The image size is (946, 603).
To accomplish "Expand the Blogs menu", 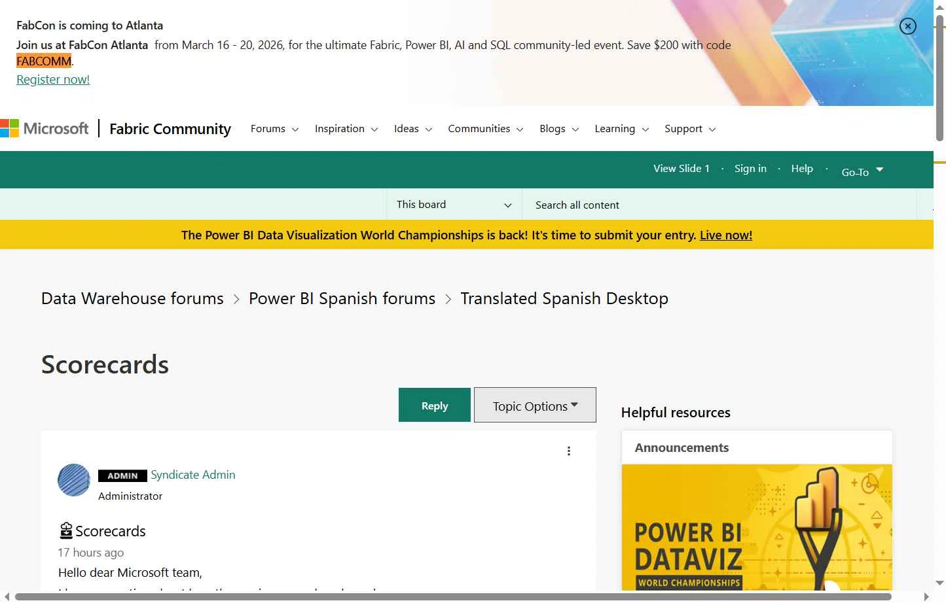I will pos(558,129).
